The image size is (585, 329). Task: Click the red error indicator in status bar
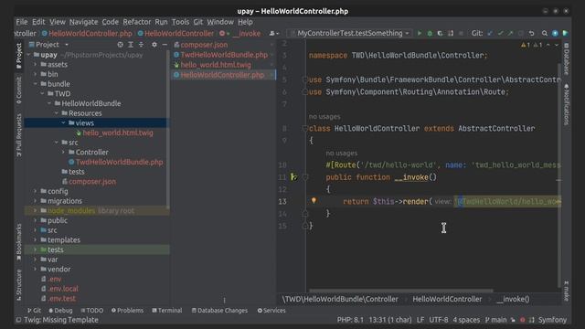522,320
